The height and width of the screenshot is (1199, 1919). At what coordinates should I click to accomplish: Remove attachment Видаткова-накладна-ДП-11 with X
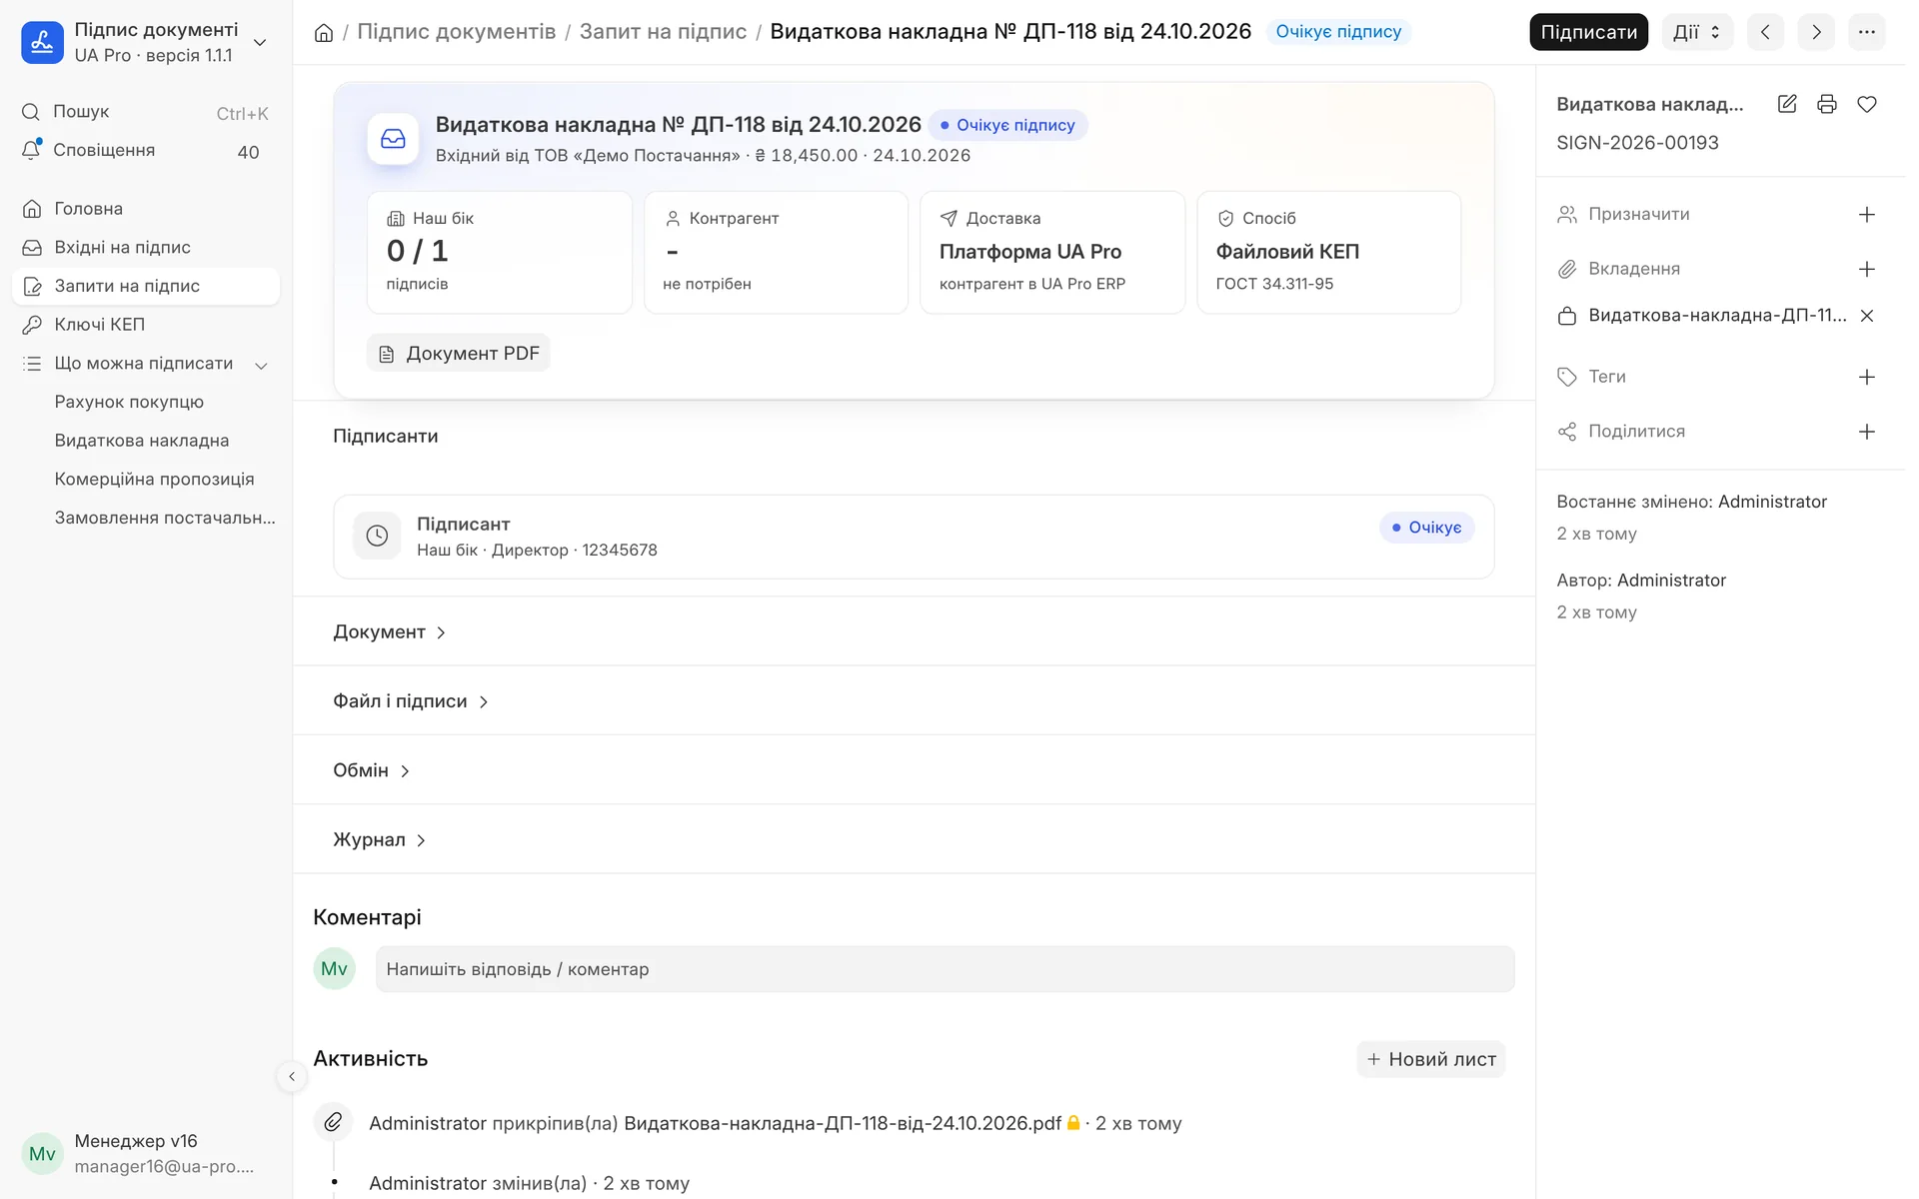pos(1866,316)
